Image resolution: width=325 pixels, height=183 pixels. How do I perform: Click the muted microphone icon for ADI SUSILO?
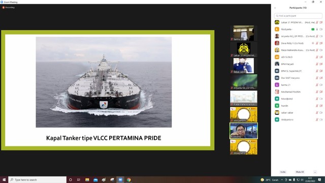(317, 57)
